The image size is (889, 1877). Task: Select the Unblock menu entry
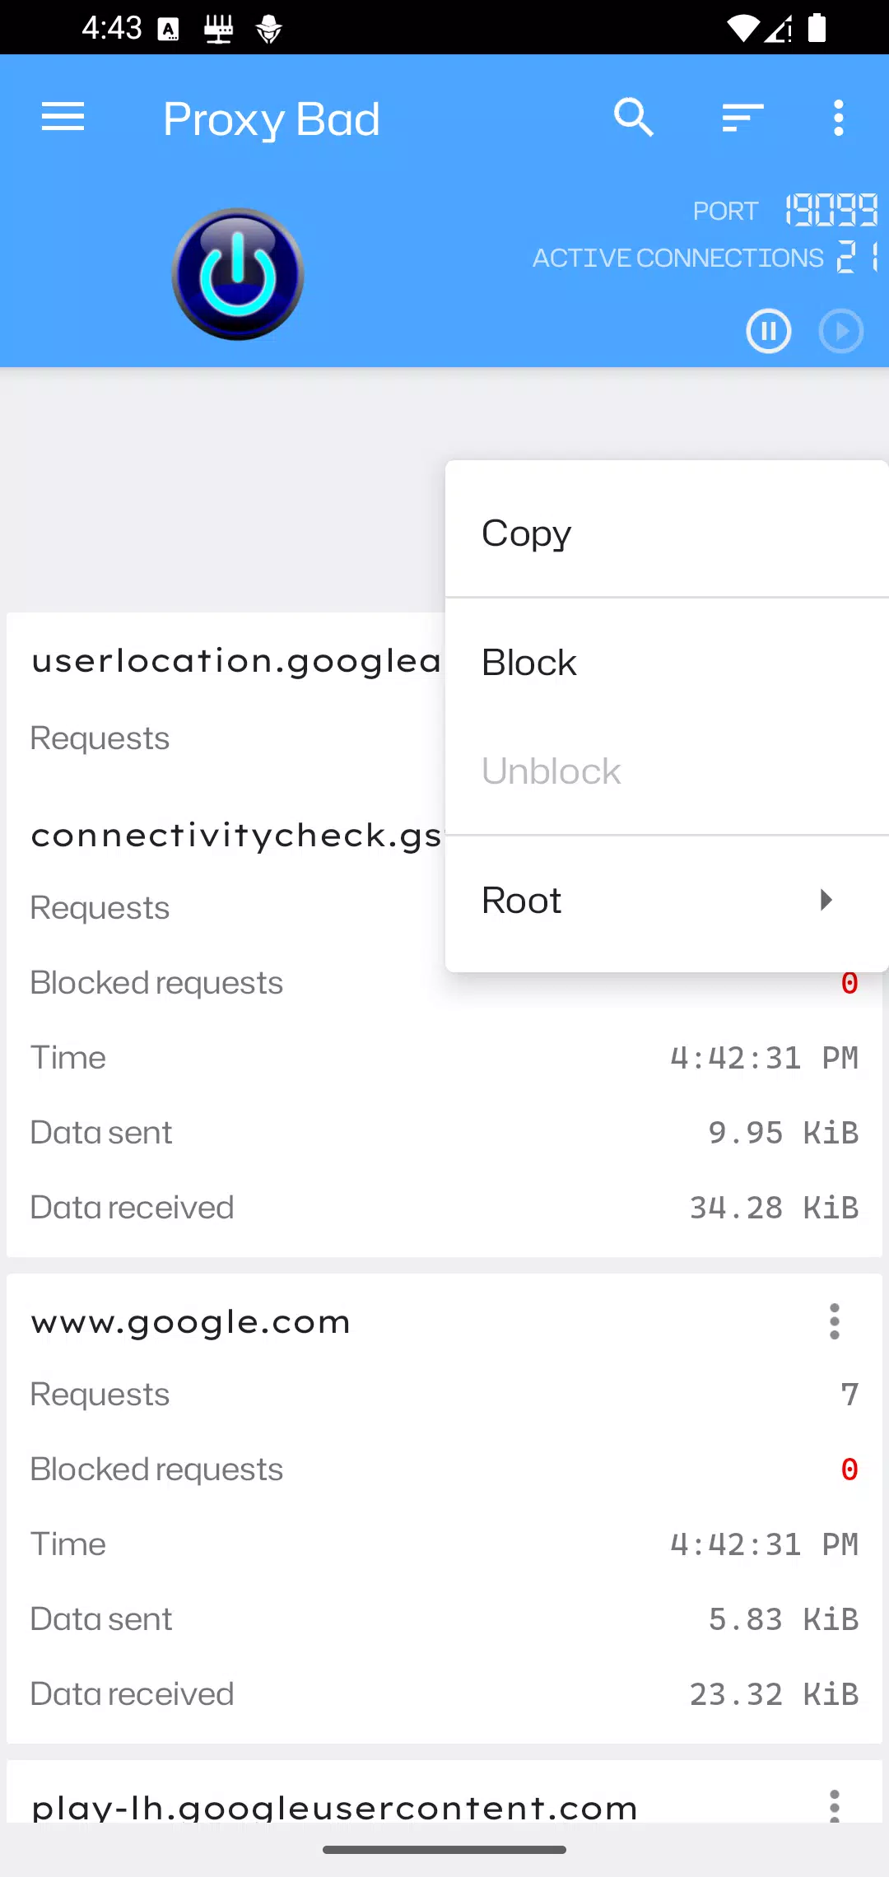(667, 771)
